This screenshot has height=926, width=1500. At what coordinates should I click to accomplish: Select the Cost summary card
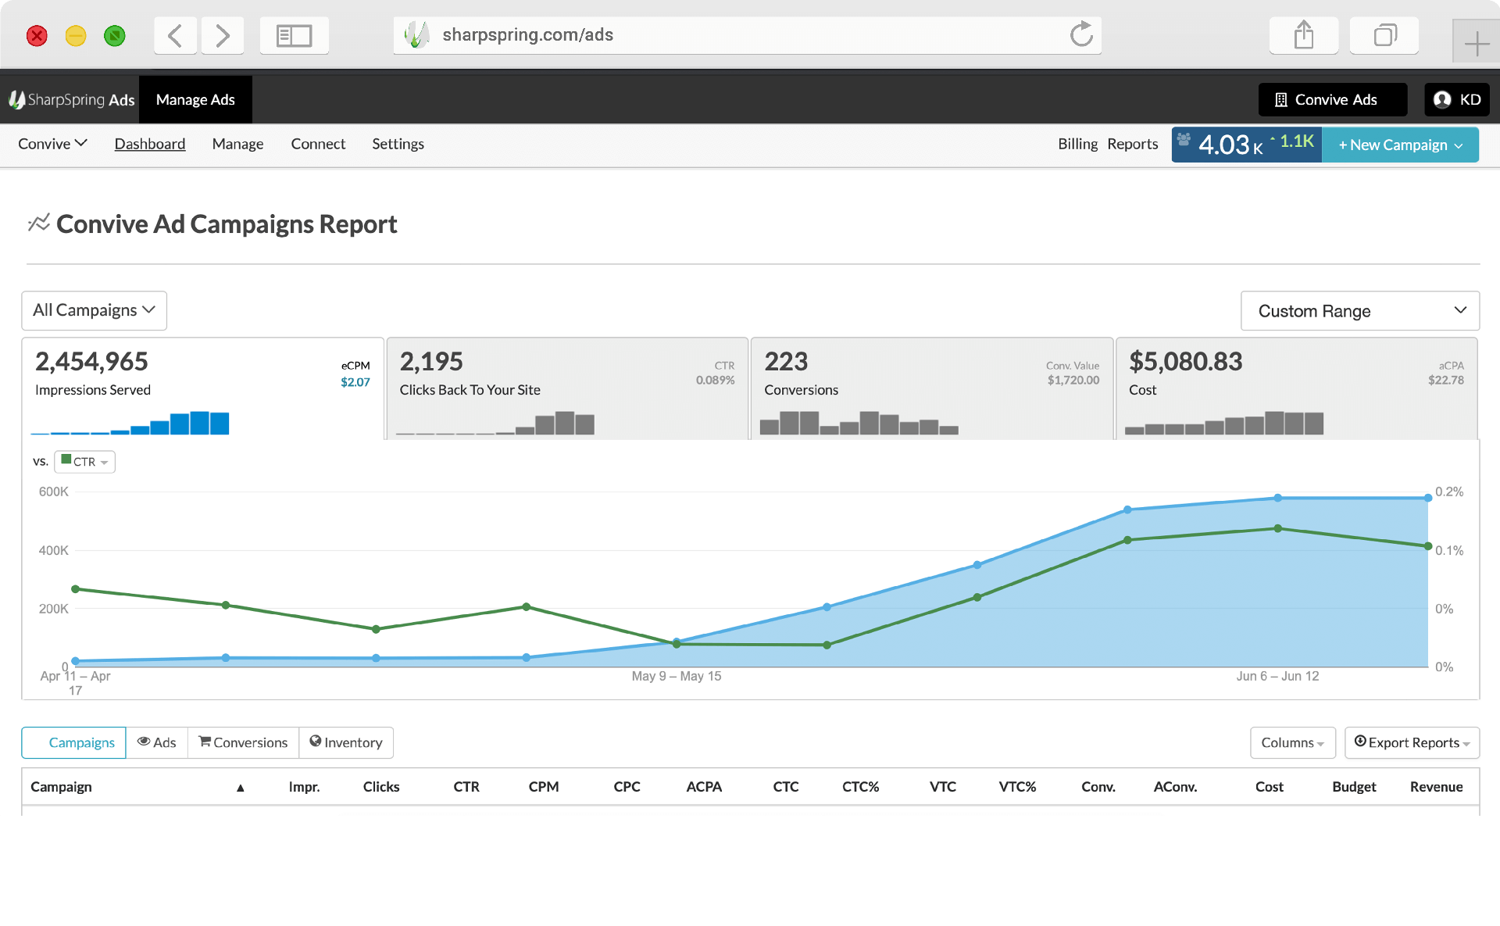pos(1296,388)
